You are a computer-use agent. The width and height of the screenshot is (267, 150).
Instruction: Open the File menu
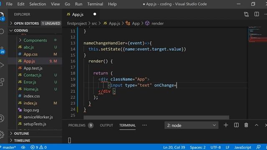[9, 4]
